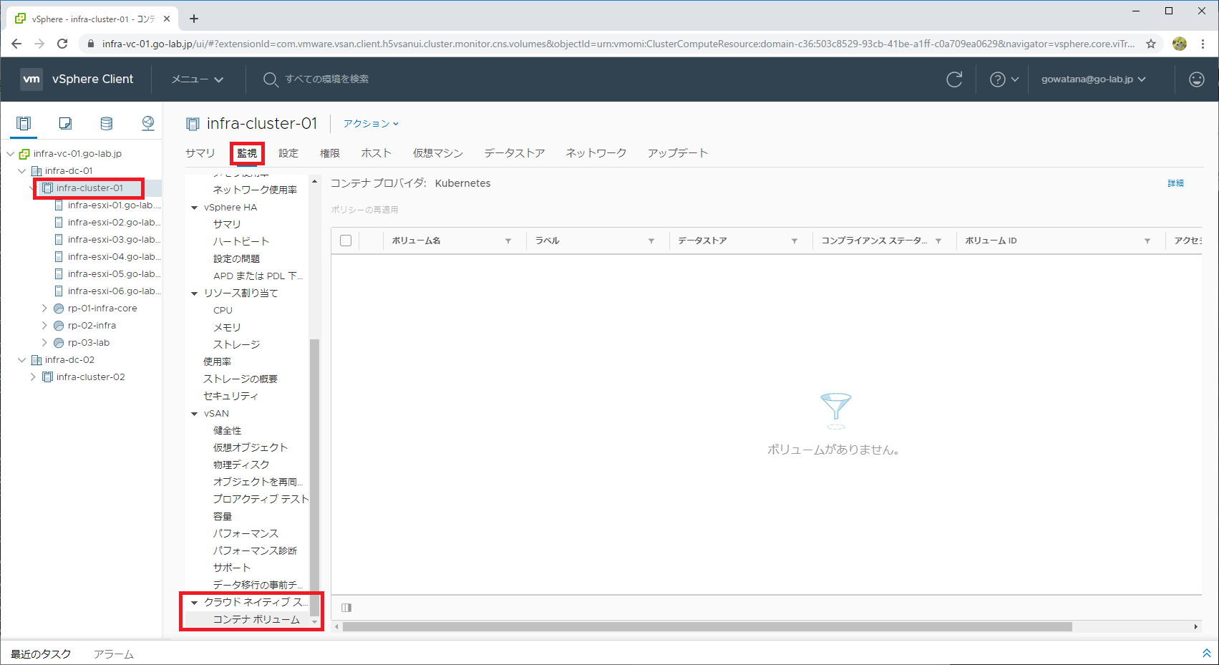1219x665 pixels.
Task: Collapse the infra-dc-01 datacenter node
Action: click(x=21, y=171)
